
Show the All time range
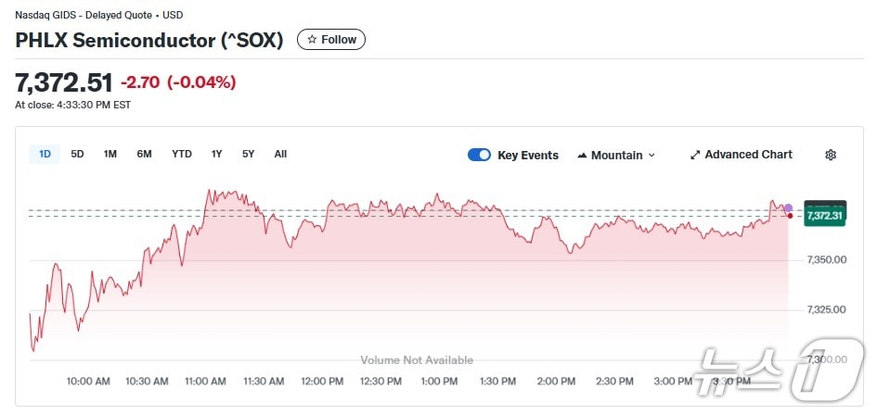(280, 155)
